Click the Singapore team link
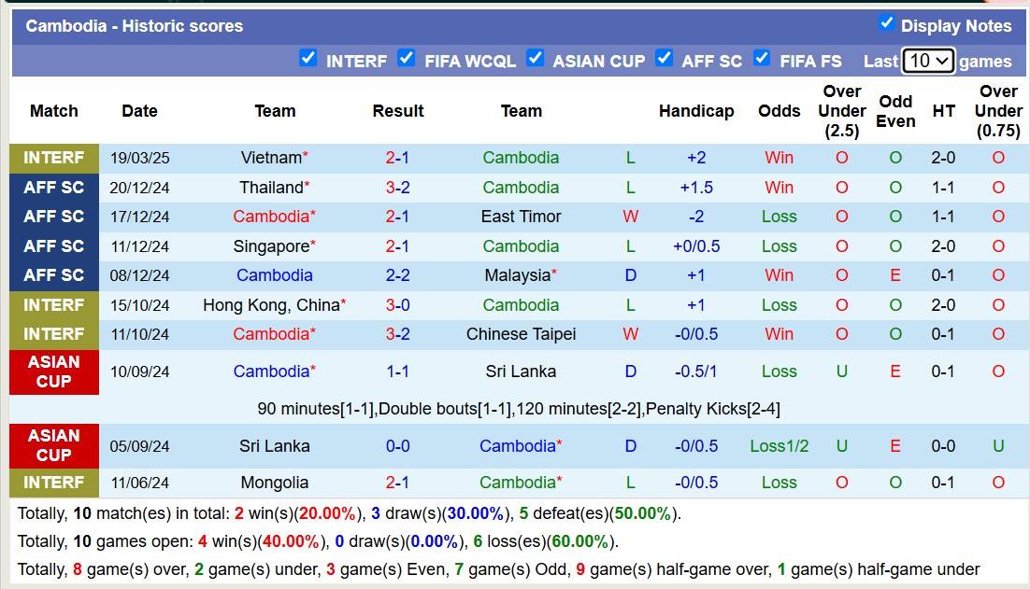 270,246
